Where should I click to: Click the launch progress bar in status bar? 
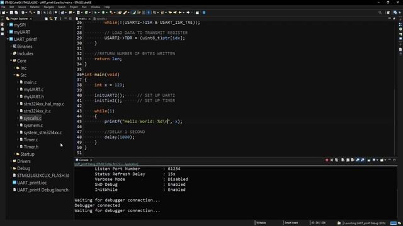tap(393, 223)
